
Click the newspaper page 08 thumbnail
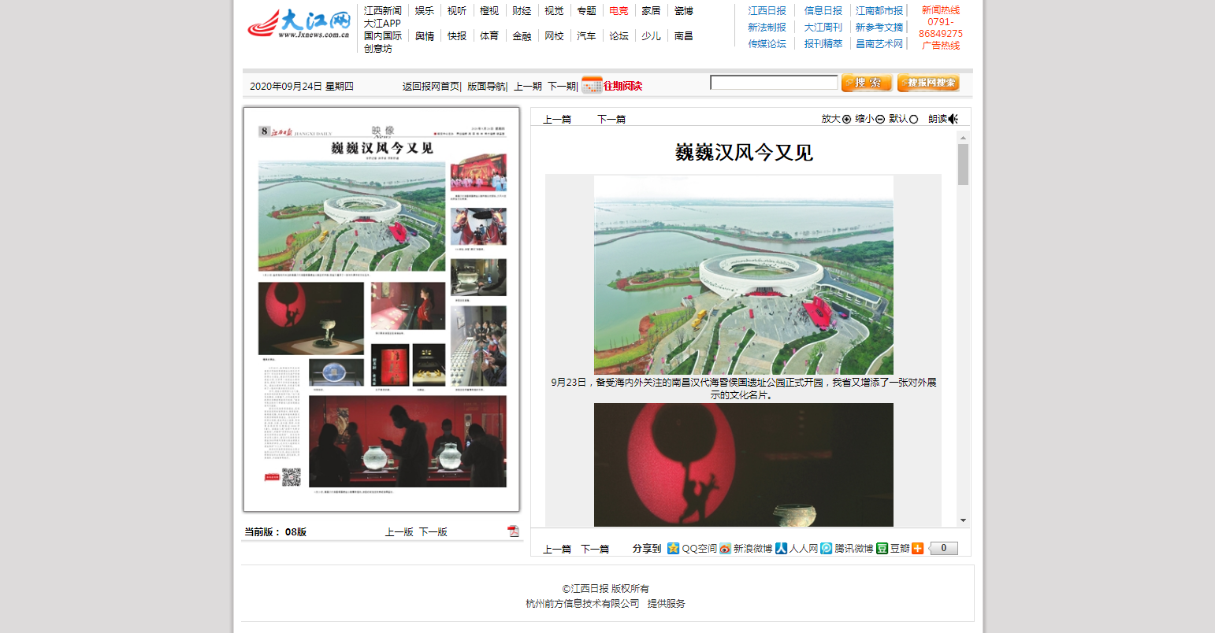click(381, 309)
